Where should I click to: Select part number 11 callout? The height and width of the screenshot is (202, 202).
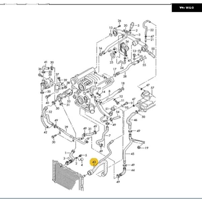(123, 100)
